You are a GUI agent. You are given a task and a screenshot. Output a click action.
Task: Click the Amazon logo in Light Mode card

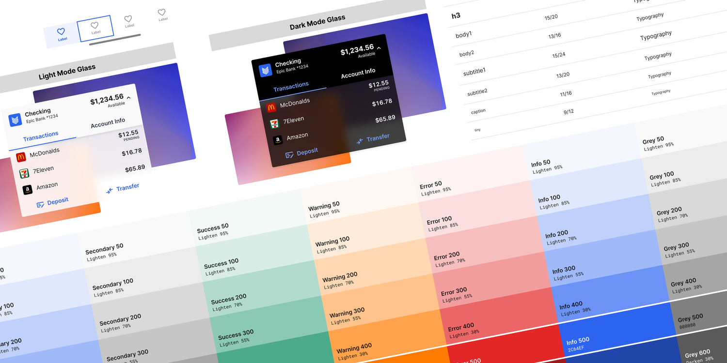coord(28,190)
